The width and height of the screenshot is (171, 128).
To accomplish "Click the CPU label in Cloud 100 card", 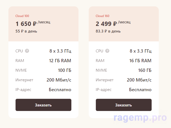I will click(x=19, y=51).
